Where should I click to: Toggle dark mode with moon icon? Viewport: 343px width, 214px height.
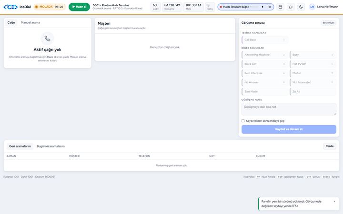301,7
